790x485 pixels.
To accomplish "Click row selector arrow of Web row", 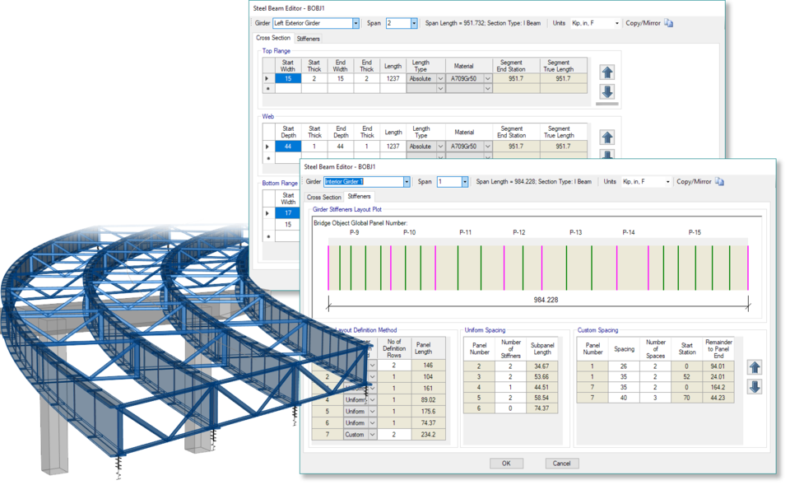I will point(267,147).
